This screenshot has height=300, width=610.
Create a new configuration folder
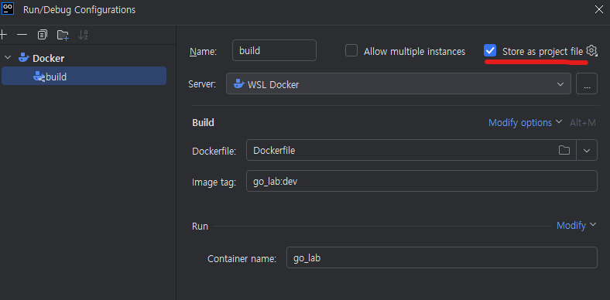(63, 35)
